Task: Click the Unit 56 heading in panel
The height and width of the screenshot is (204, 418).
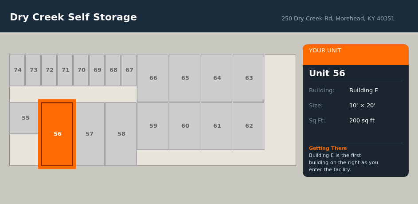Action: 327,74
